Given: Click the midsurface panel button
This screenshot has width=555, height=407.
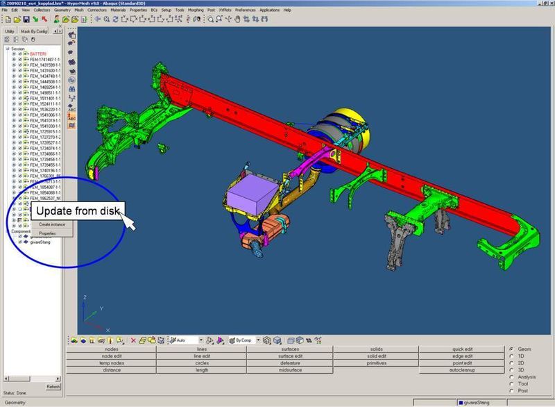Looking at the screenshot, I should (289, 370).
